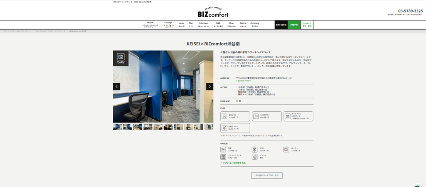Select the 全日プラン plan card

point(235,116)
